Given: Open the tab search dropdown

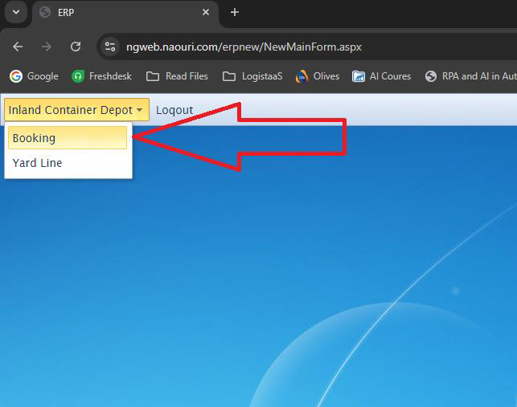Looking at the screenshot, I should coord(16,13).
